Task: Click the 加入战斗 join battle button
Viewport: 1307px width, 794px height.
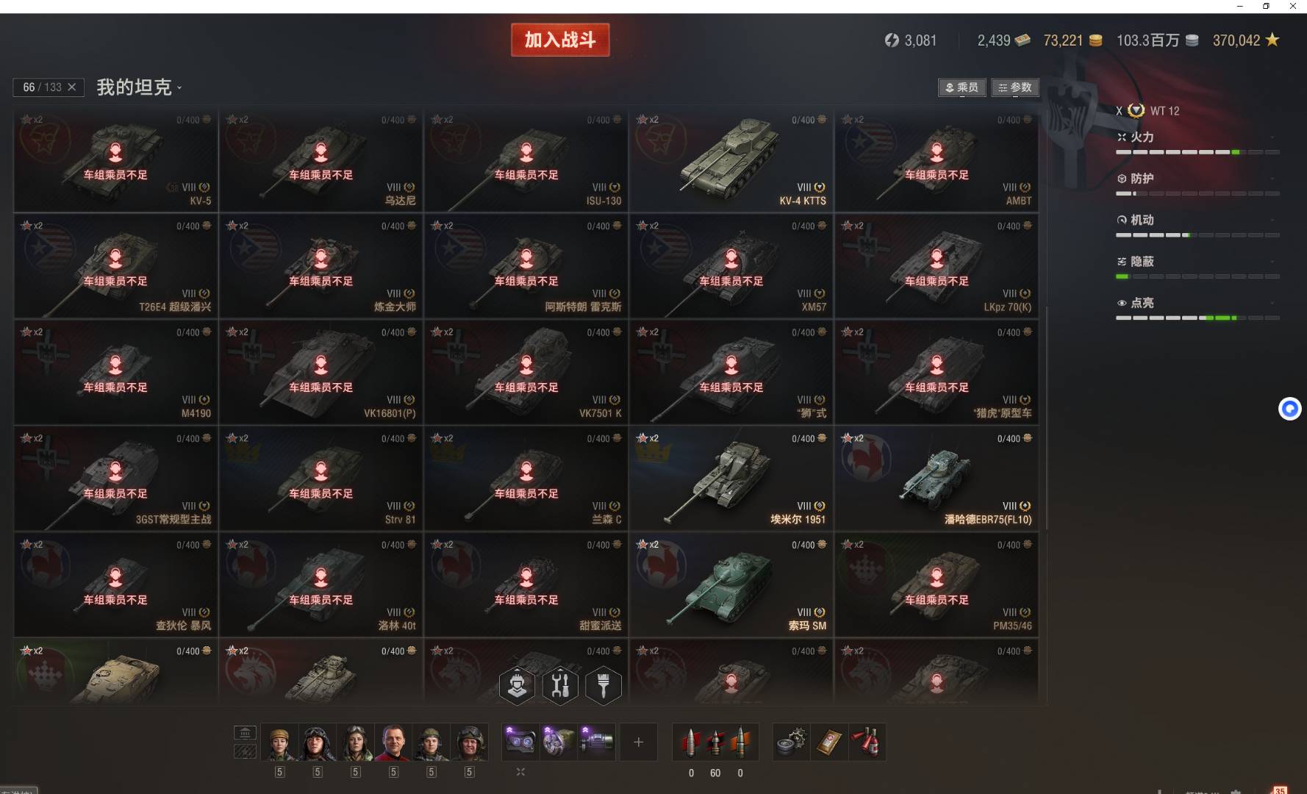Action: click(560, 40)
